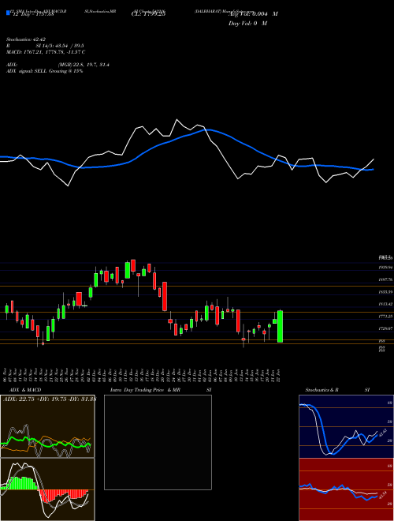Click the empty Intra Day Trading chart box
This screenshot has width=394, height=521.
158,442
